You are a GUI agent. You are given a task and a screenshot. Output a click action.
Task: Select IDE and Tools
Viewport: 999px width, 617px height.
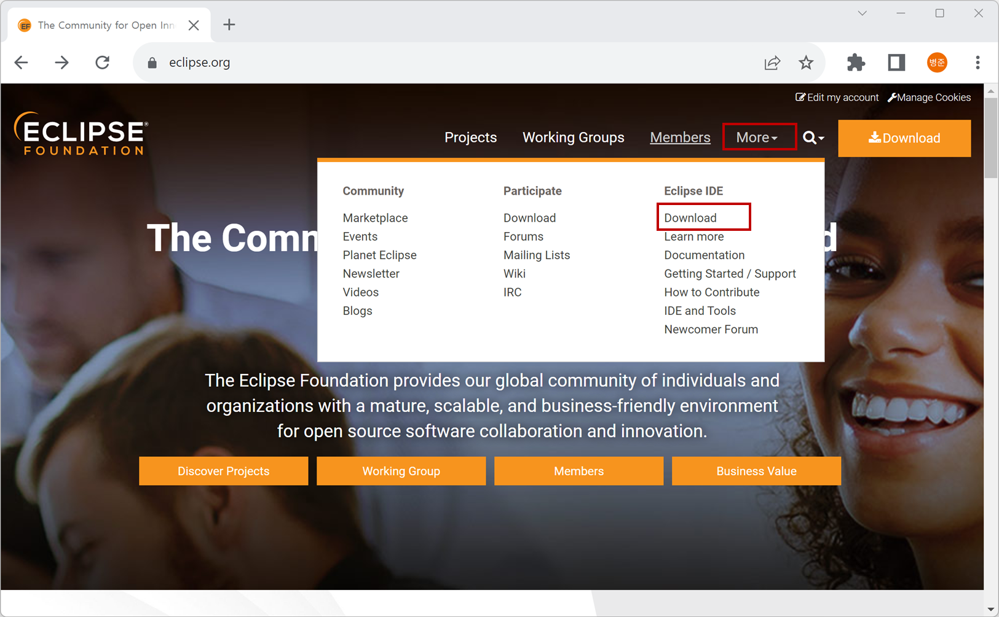pos(700,311)
